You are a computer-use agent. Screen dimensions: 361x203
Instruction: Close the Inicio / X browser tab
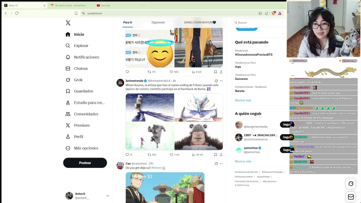[44, 5]
